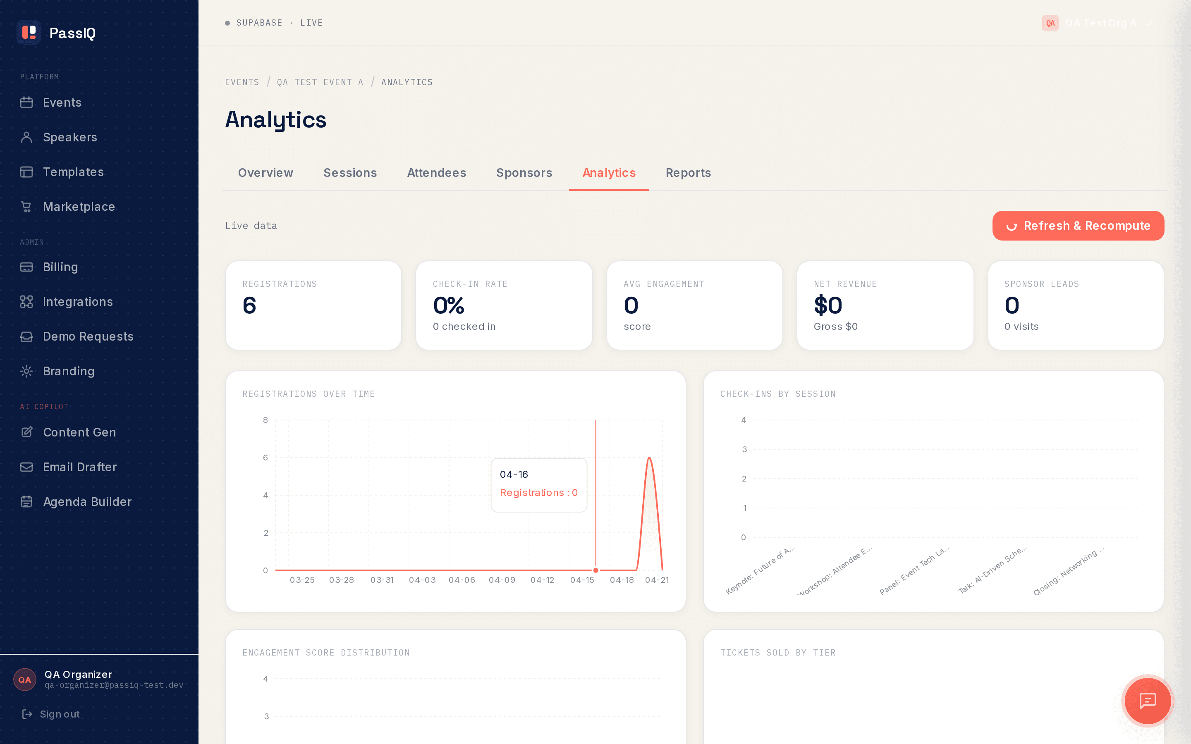
Task: Switch to the Overview tab
Action: pos(266,173)
